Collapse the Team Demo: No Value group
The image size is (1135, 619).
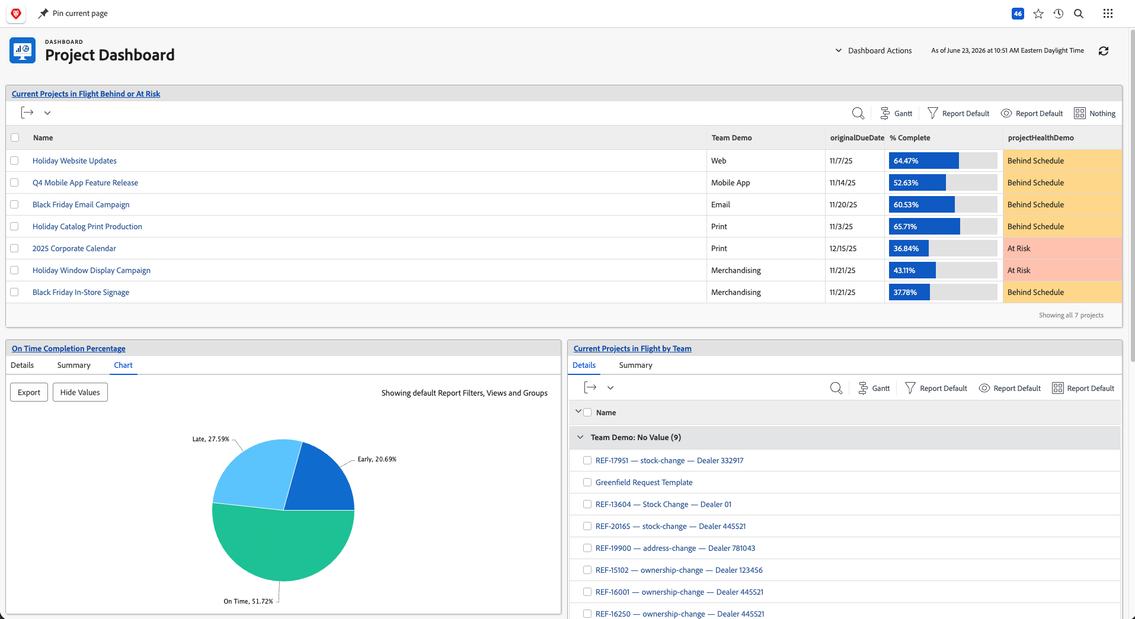tap(580, 437)
